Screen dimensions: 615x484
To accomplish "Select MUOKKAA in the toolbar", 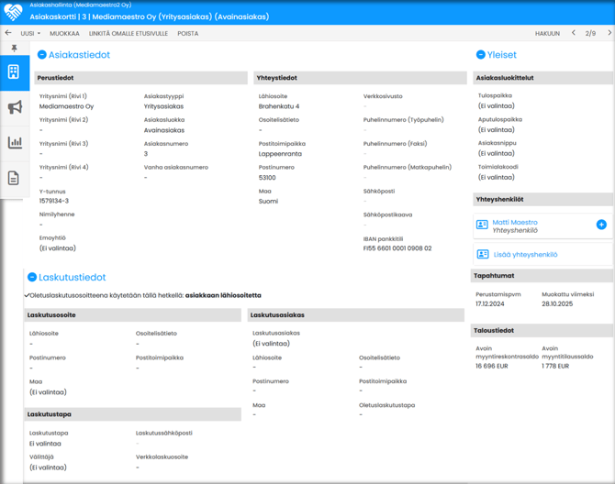I will click(x=64, y=33).
